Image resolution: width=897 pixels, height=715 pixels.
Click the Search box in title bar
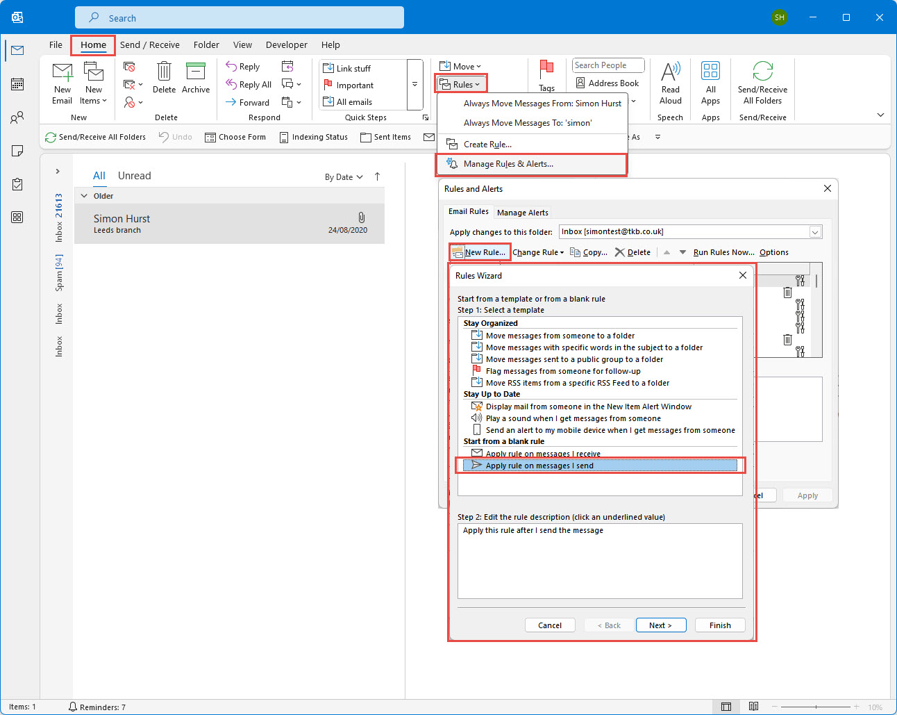click(x=240, y=18)
